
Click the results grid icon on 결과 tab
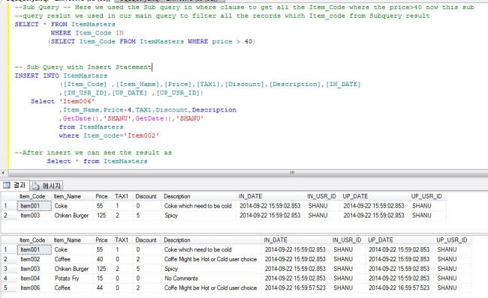tap(7, 186)
